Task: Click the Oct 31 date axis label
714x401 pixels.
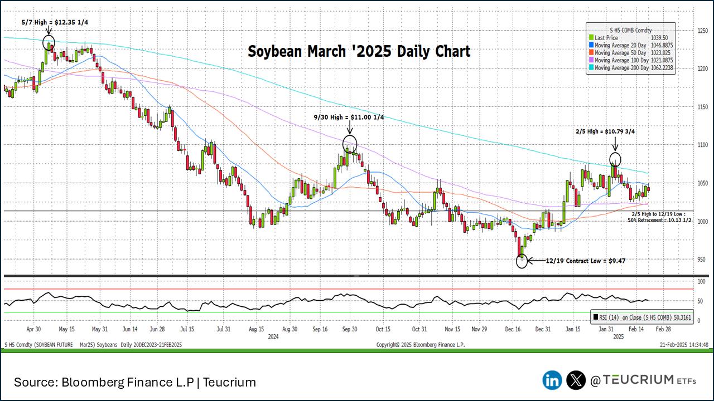Action: (x=419, y=330)
